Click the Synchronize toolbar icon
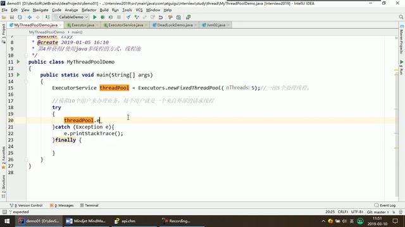Viewport: 405px width, 227px height. tap(20, 17)
